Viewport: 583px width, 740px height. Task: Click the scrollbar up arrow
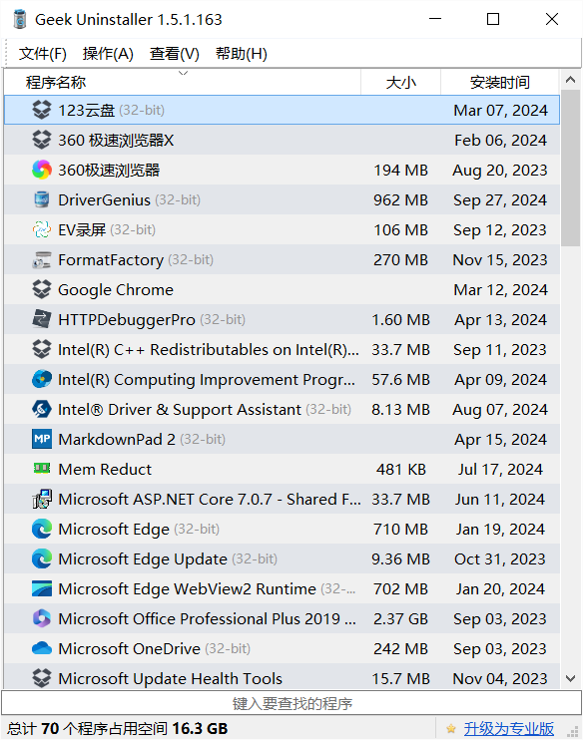point(570,80)
